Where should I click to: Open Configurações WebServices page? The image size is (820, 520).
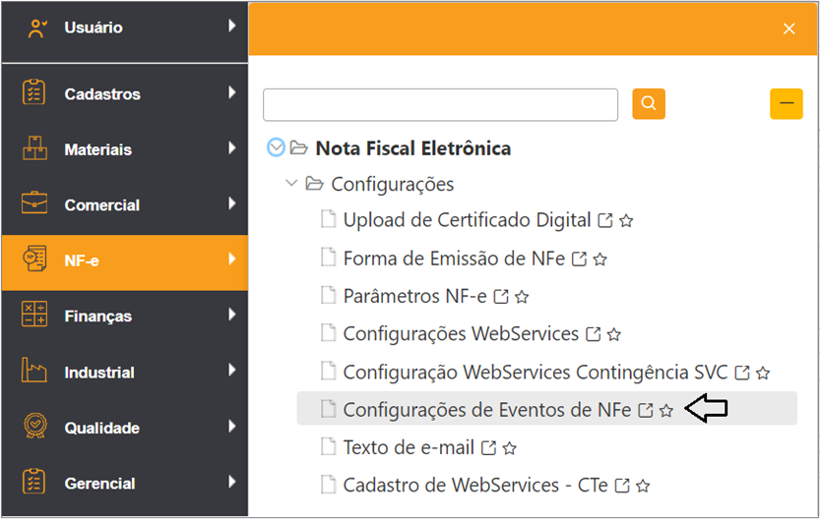(x=461, y=334)
